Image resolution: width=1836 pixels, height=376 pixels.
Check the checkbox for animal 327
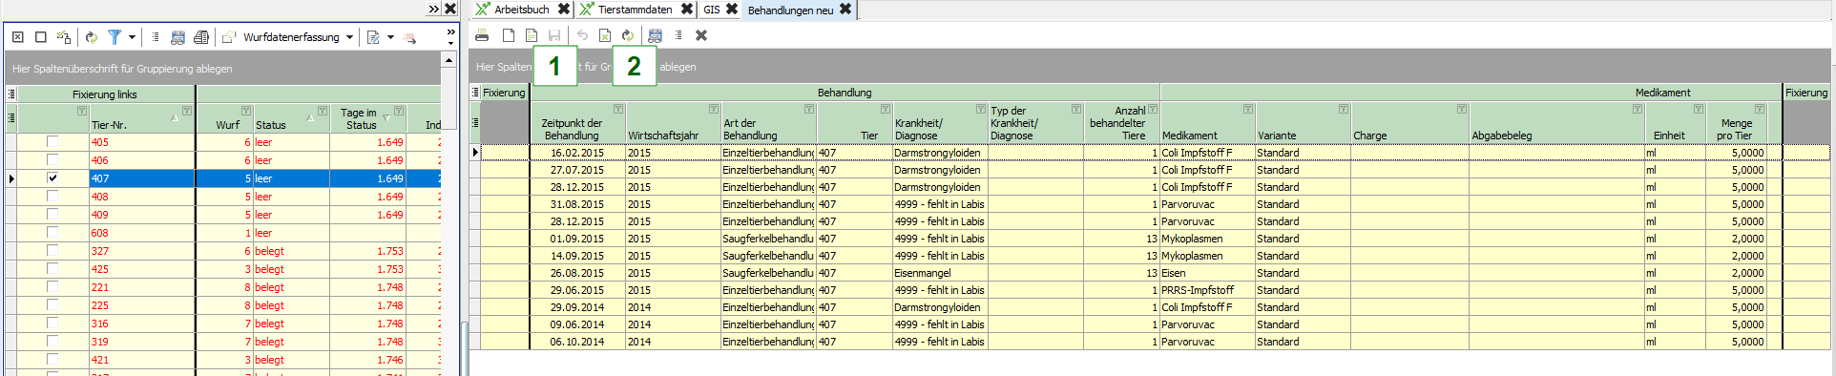[52, 250]
